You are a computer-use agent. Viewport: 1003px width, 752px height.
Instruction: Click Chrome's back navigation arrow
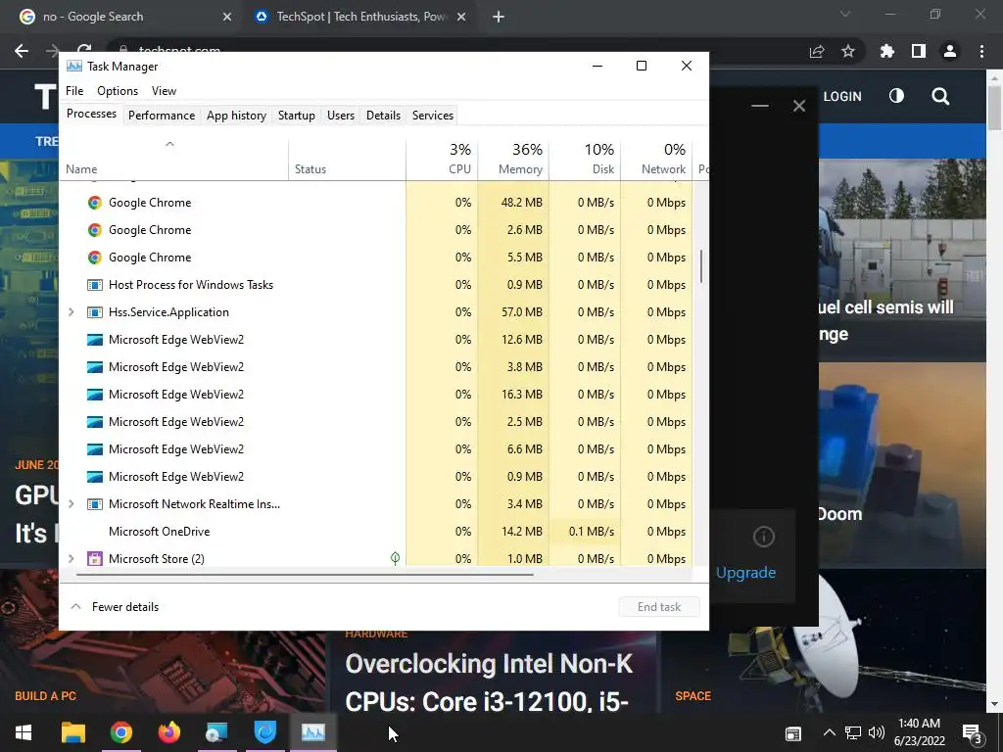click(22, 51)
